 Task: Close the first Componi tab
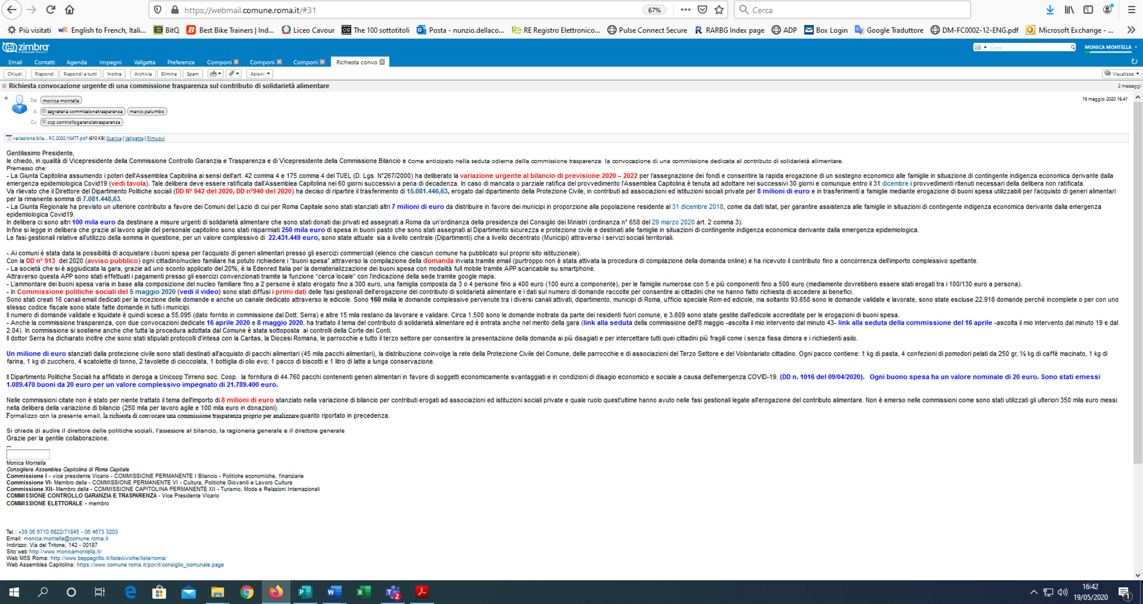236,62
